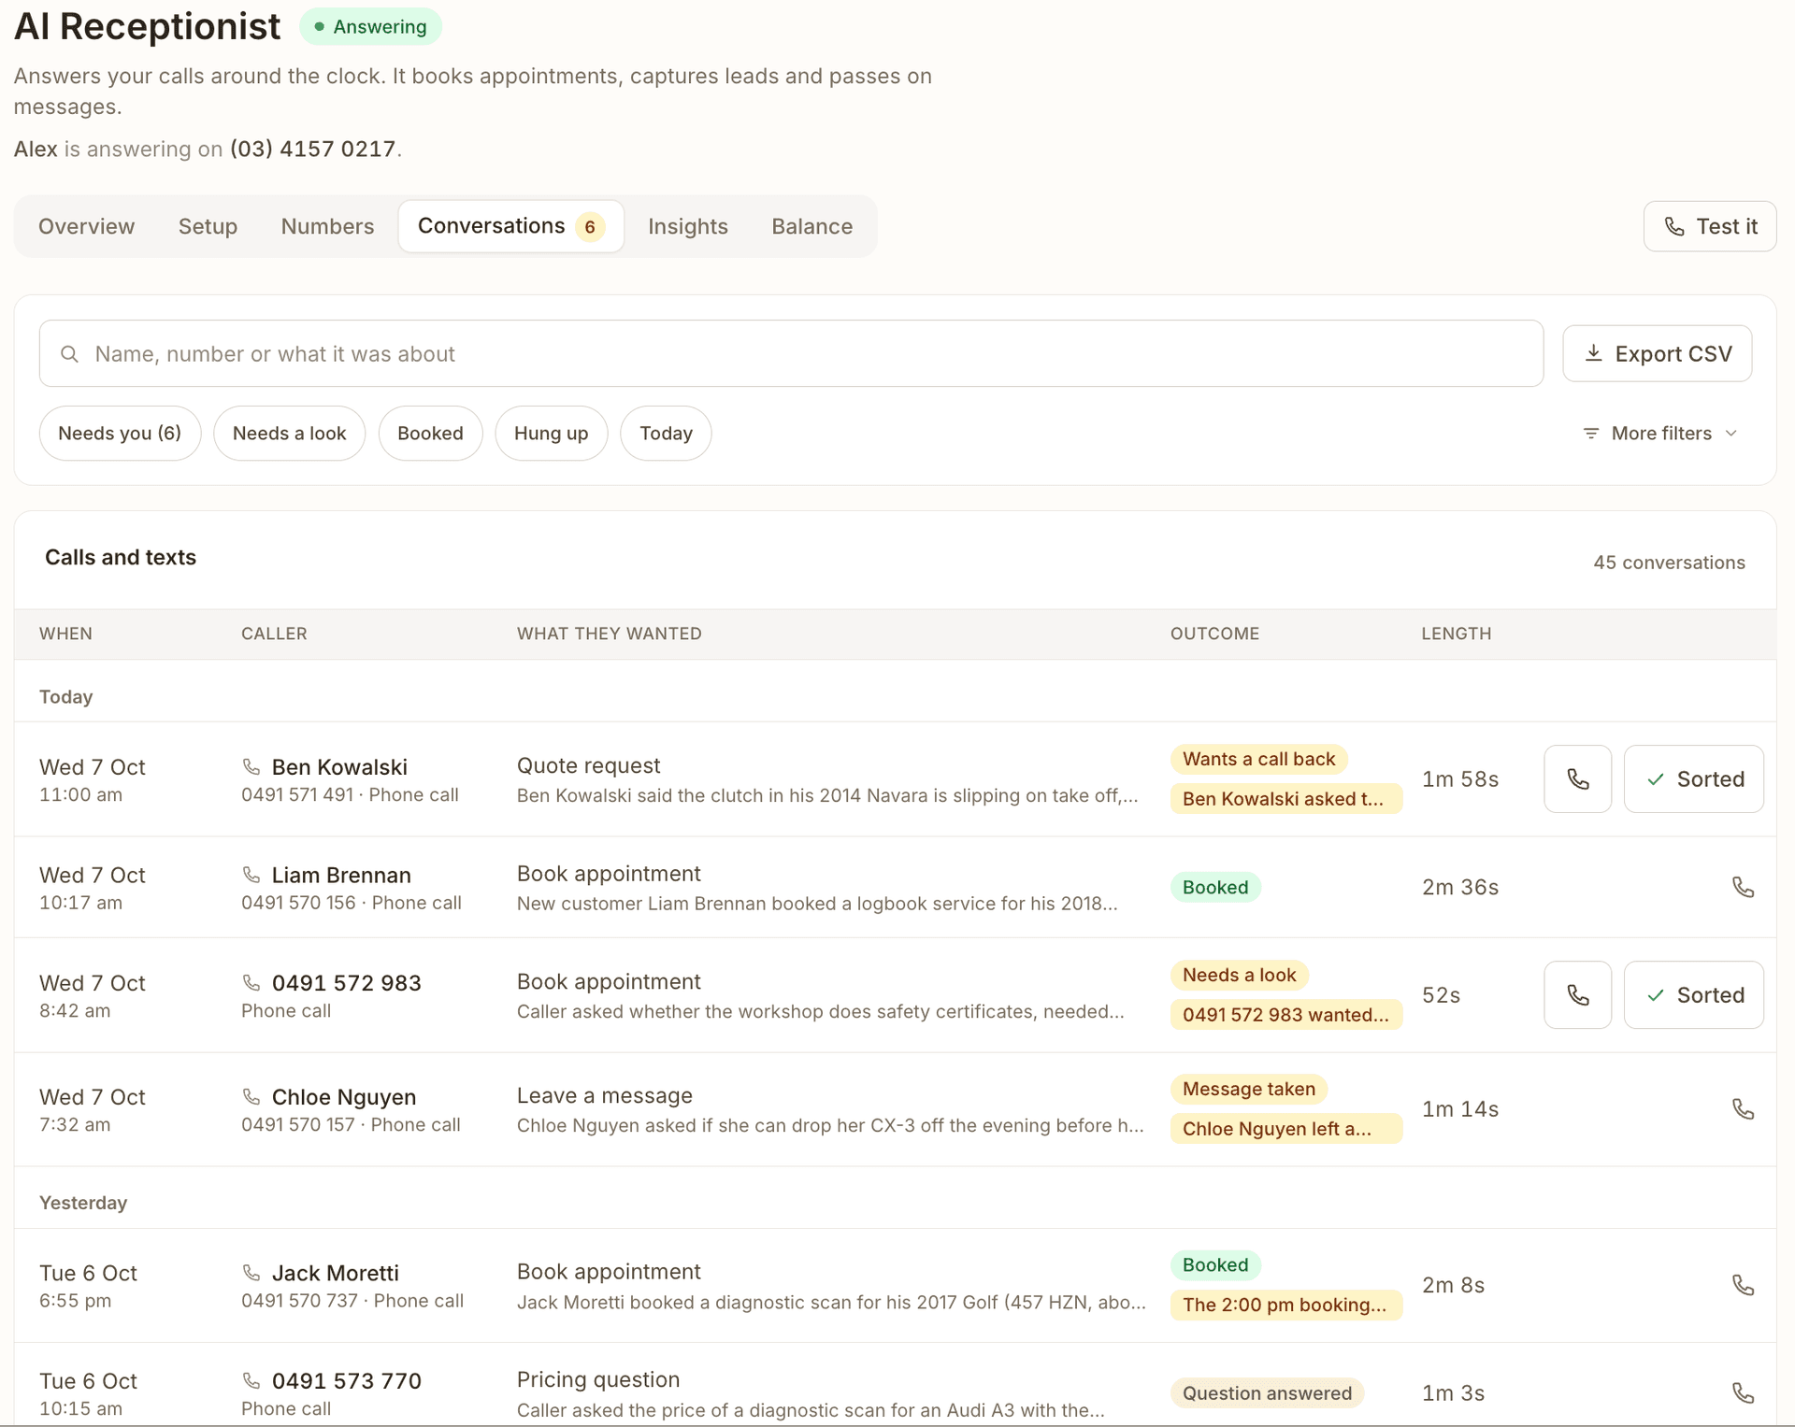Click the 2m 36s call length

click(x=1460, y=887)
